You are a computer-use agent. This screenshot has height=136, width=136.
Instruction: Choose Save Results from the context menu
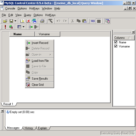click(x=40, y=79)
